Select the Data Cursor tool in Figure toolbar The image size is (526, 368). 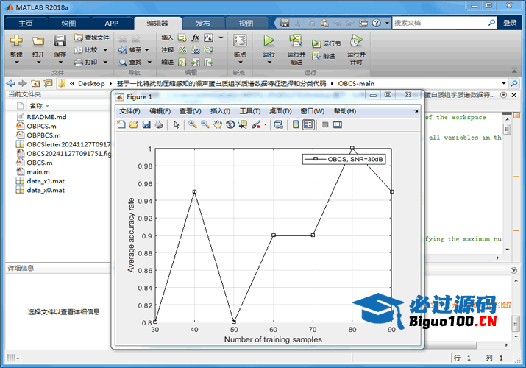coord(243,124)
